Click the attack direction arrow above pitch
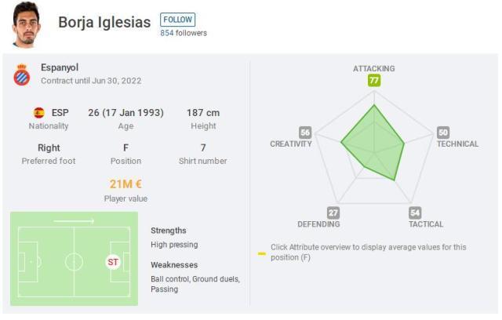 [x=74, y=221]
